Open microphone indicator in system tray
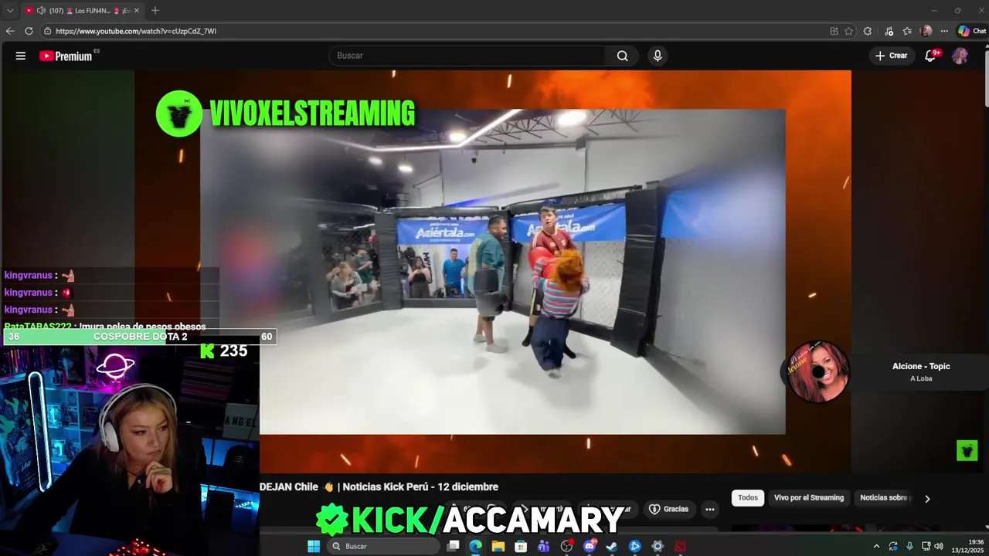This screenshot has width=989, height=556. 909,546
